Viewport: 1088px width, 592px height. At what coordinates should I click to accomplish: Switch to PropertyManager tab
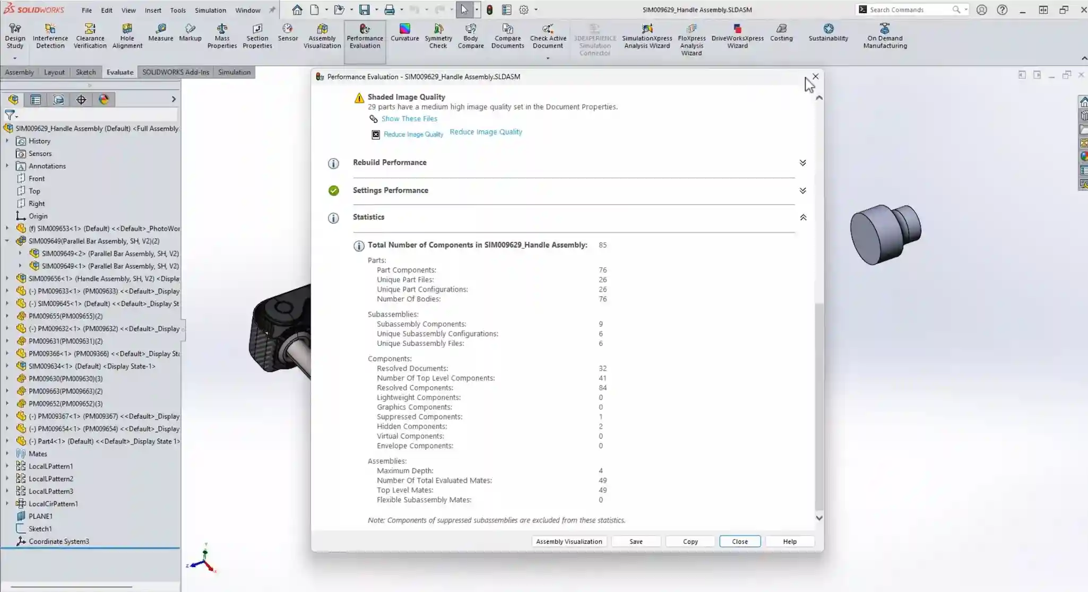click(36, 99)
